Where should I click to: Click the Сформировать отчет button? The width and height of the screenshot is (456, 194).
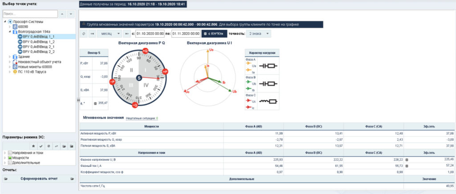click(x=39, y=178)
